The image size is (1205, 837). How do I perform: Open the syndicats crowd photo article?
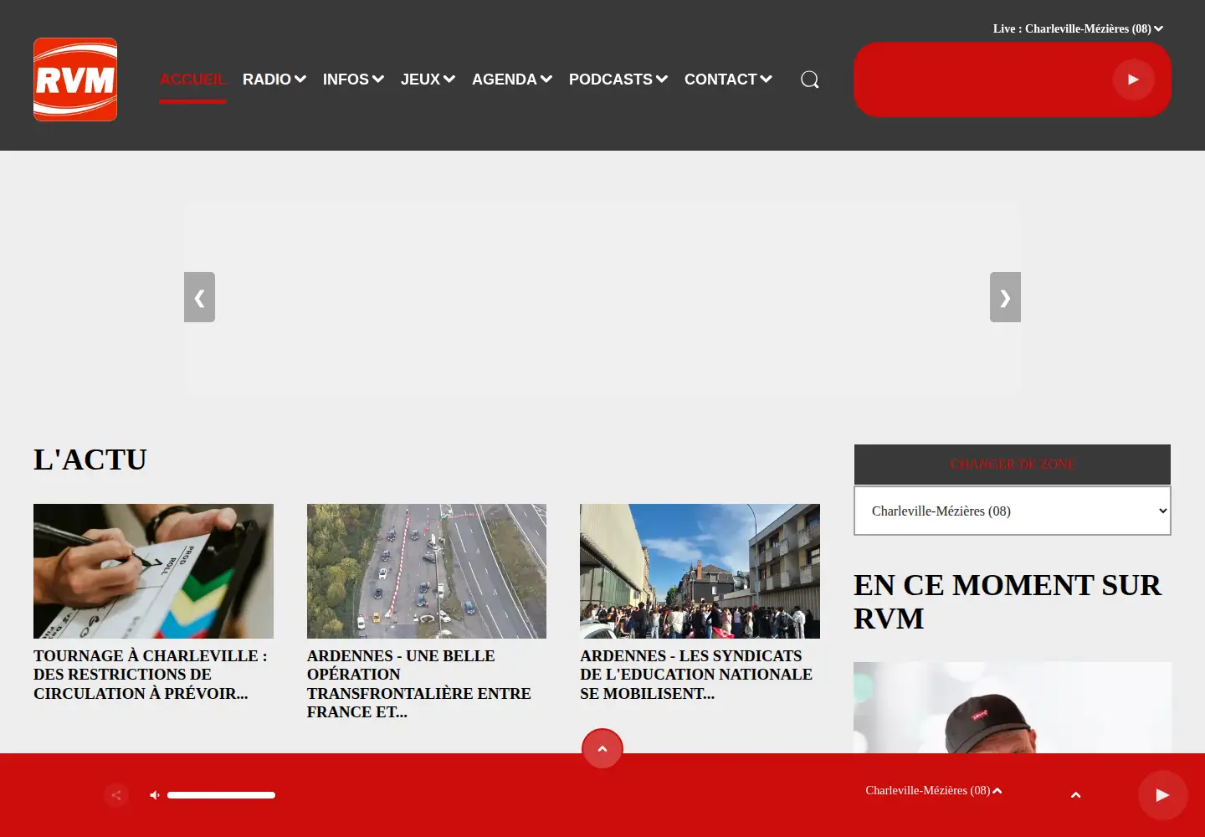pyautogui.click(x=700, y=571)
